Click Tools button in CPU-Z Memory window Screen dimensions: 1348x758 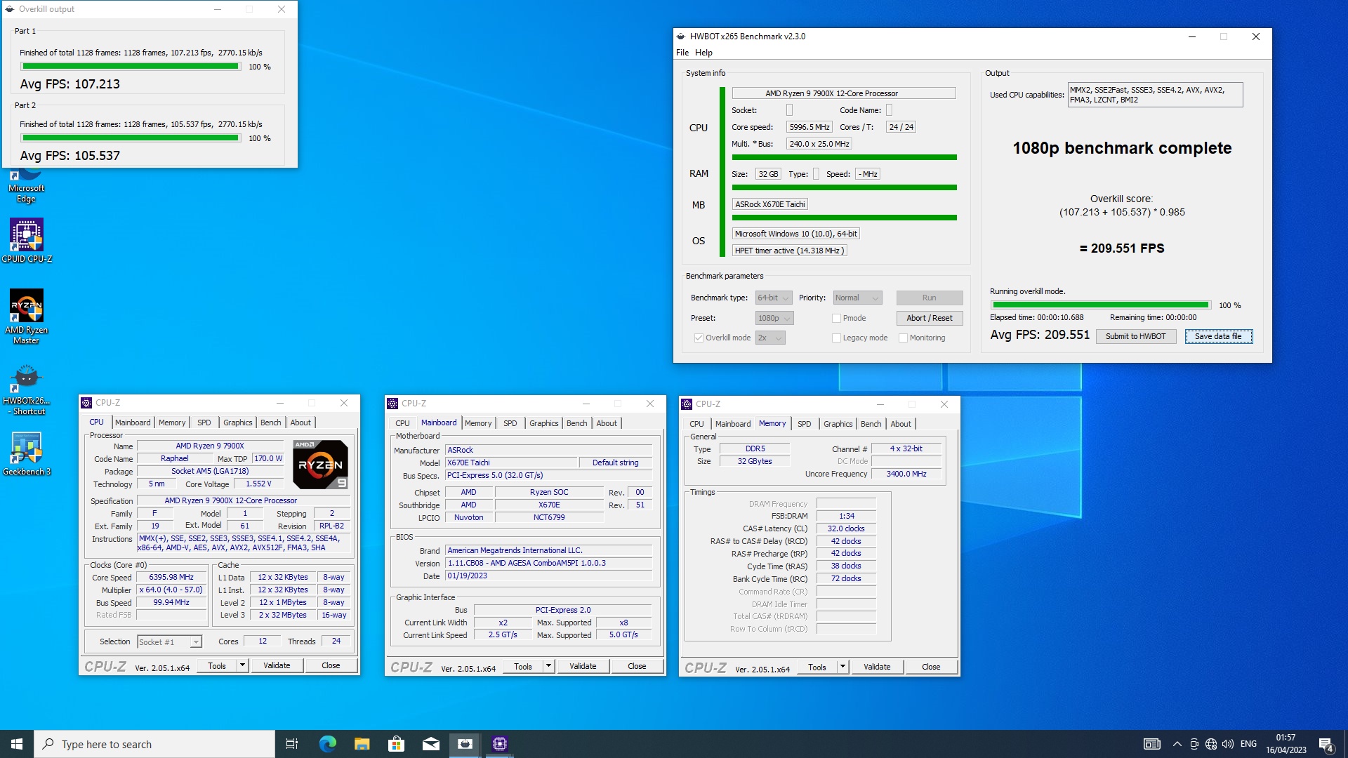pyautogui.click(x=817, y=667)
